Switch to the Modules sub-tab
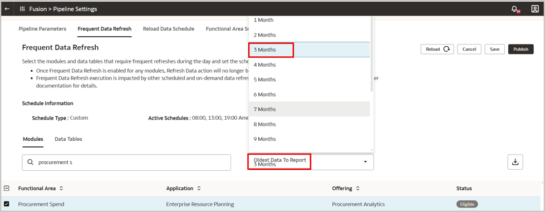This screenshot has height=212, width=545. pos(33,139)
